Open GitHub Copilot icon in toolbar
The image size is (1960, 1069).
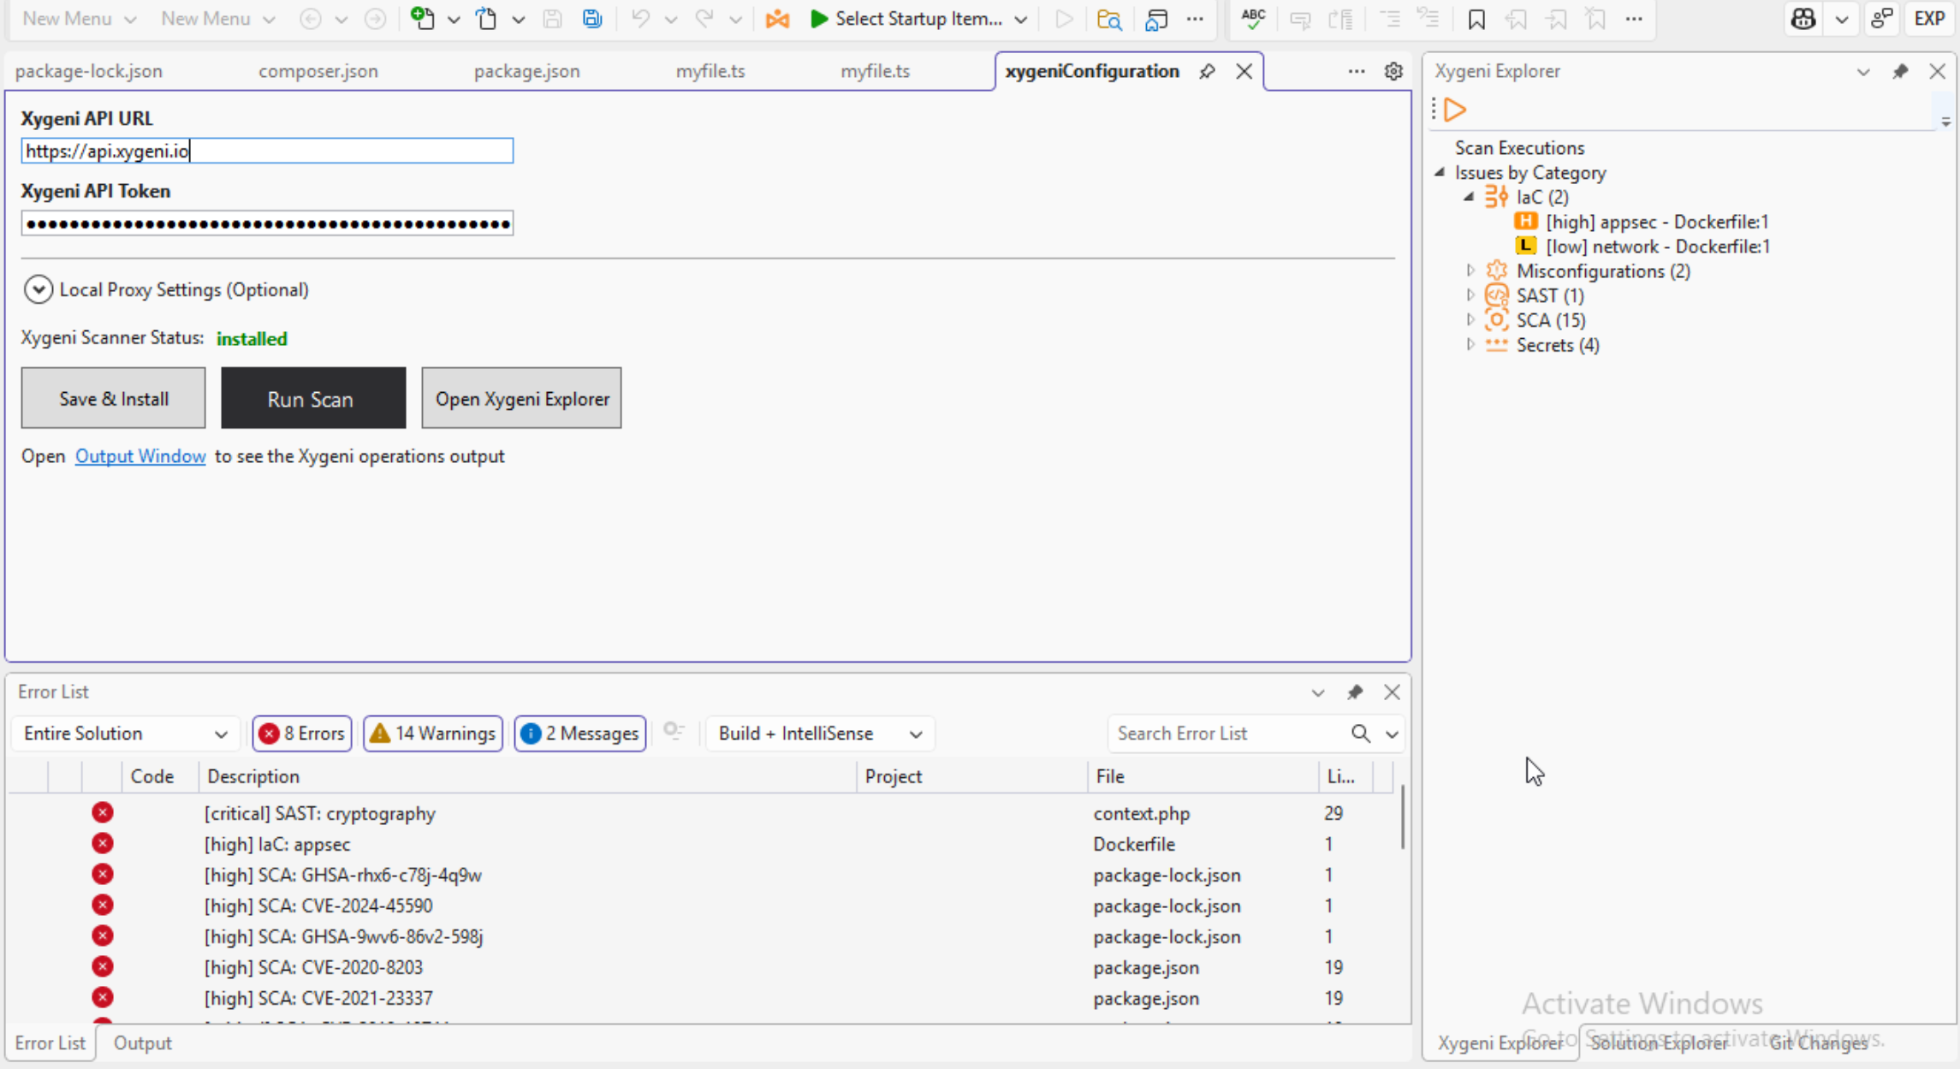click(1803, 19)
